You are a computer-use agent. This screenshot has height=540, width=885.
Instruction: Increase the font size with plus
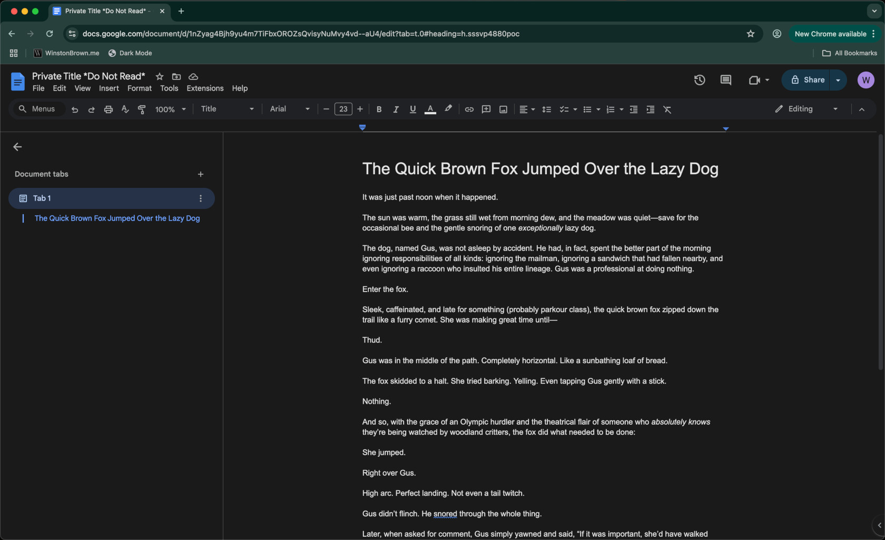pos(360,109)
